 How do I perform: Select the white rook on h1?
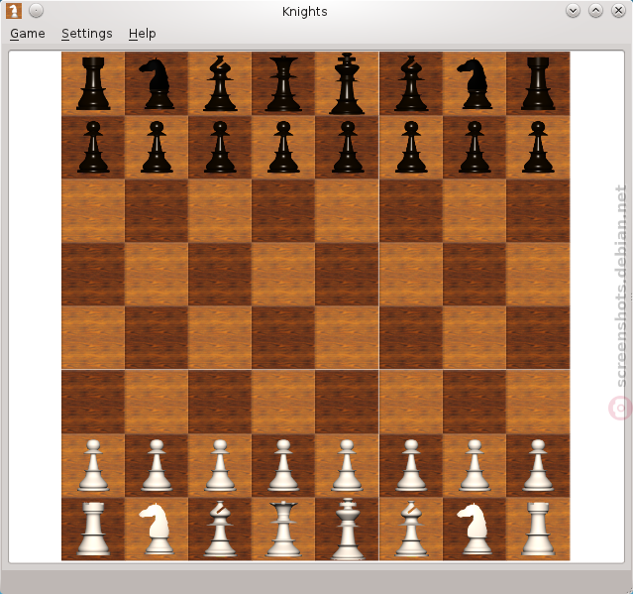click(x=538, y=529)
